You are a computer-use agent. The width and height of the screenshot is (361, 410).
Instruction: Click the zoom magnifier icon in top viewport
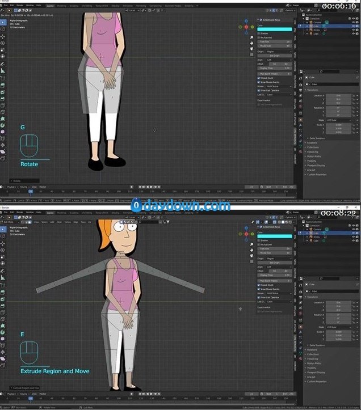coord(251,38)
